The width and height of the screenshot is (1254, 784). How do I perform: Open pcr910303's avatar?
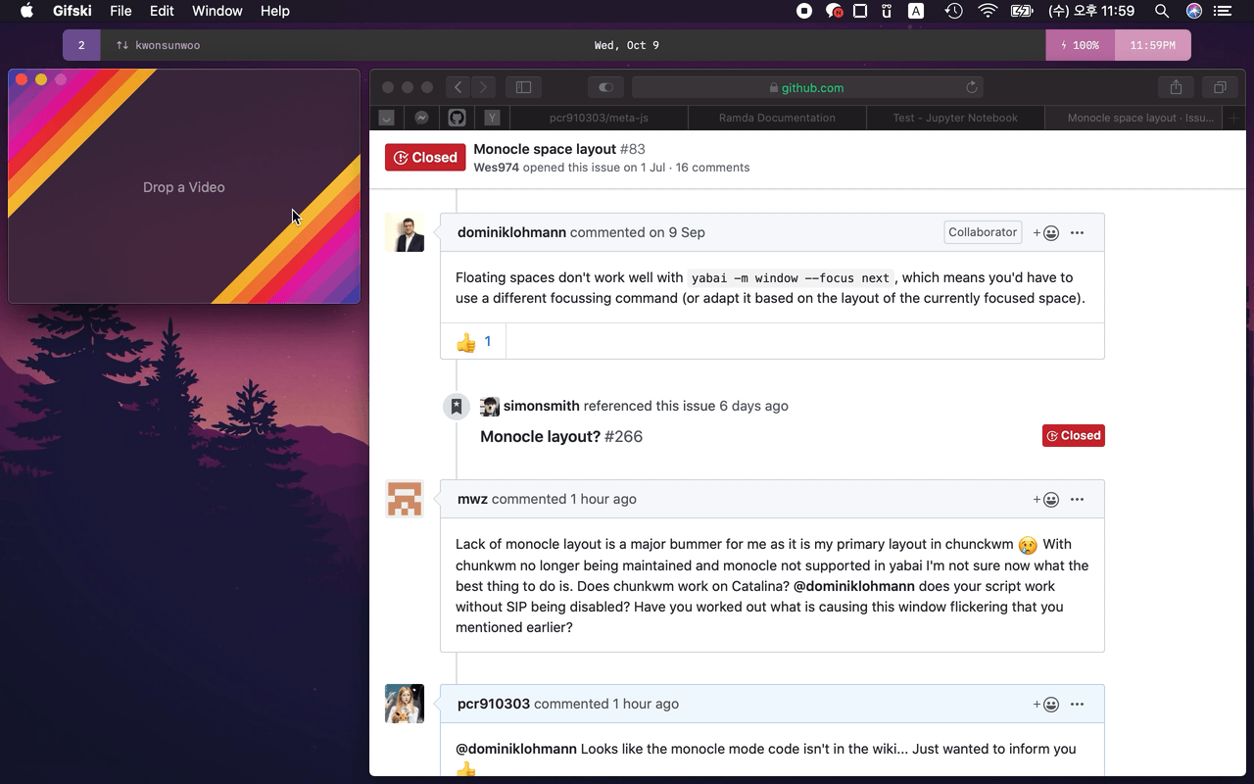click(405, 704)
